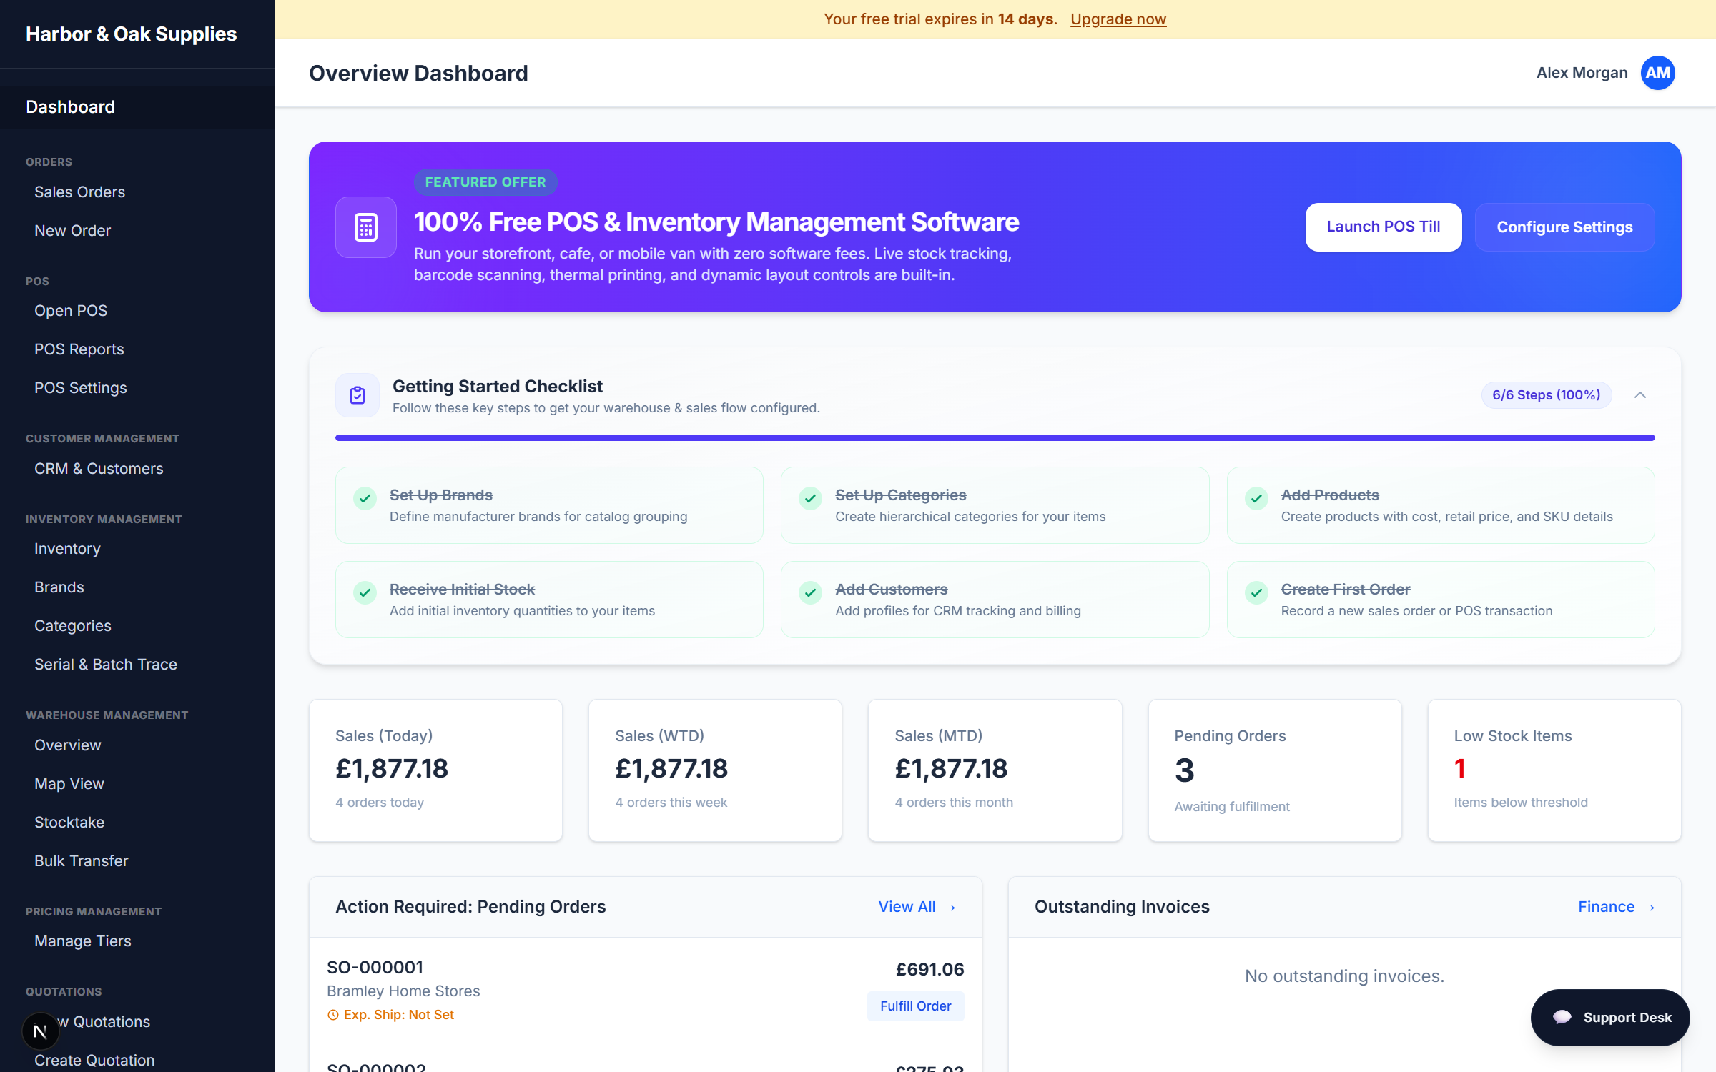Click View All pending orders link
The image size is (1716, 1072).
coord(917,907)
